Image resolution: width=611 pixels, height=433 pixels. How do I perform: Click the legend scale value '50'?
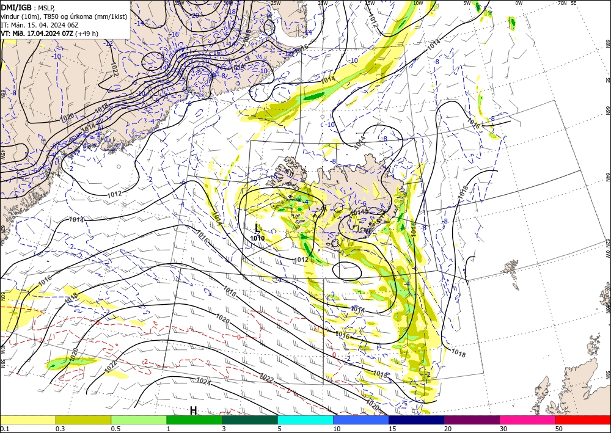tap(559, 429)
